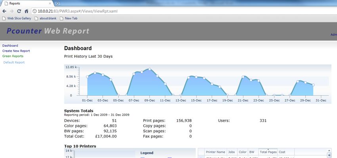Open a new tab with the plus button
Viewport: 337px width, 158px height.
point(57,4)
